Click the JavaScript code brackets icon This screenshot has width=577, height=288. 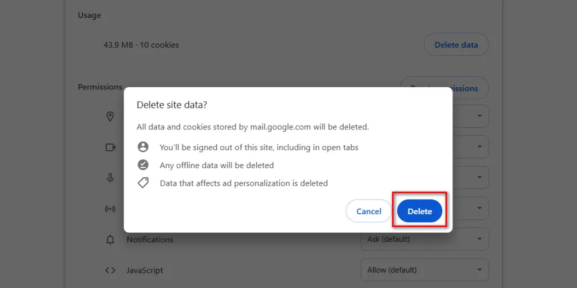tap(110, 271)
